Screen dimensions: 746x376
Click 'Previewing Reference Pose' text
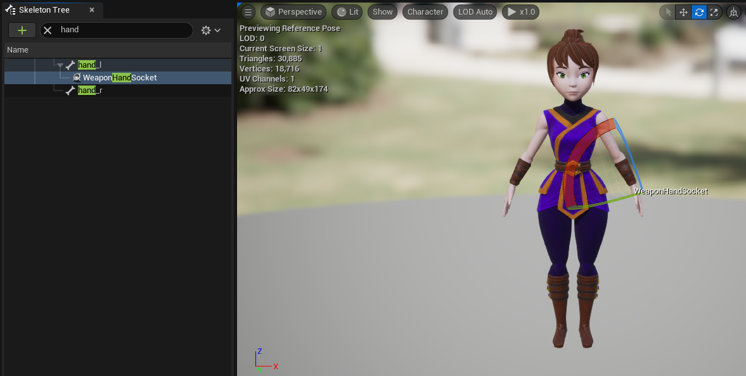[x=290, y=28]
